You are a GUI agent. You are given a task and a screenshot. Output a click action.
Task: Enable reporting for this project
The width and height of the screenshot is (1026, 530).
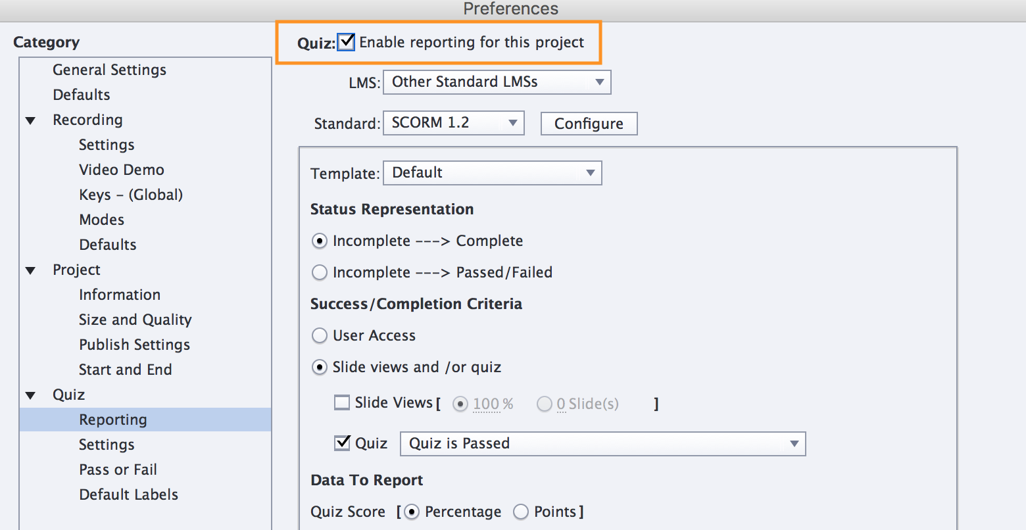click(345, 41)
